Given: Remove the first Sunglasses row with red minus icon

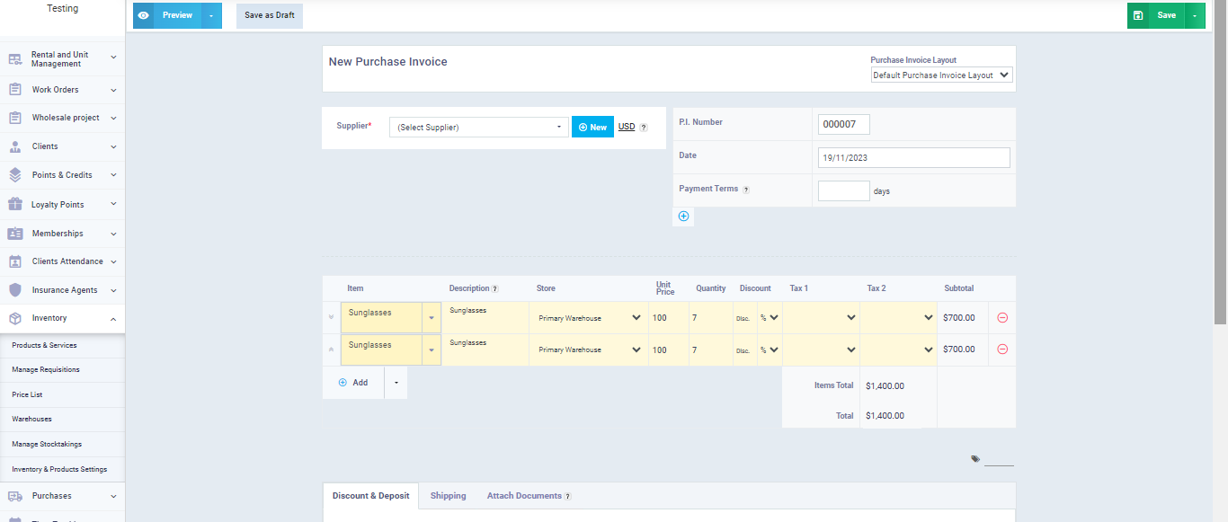Looking at the screenshot, I should point(1002,317).
